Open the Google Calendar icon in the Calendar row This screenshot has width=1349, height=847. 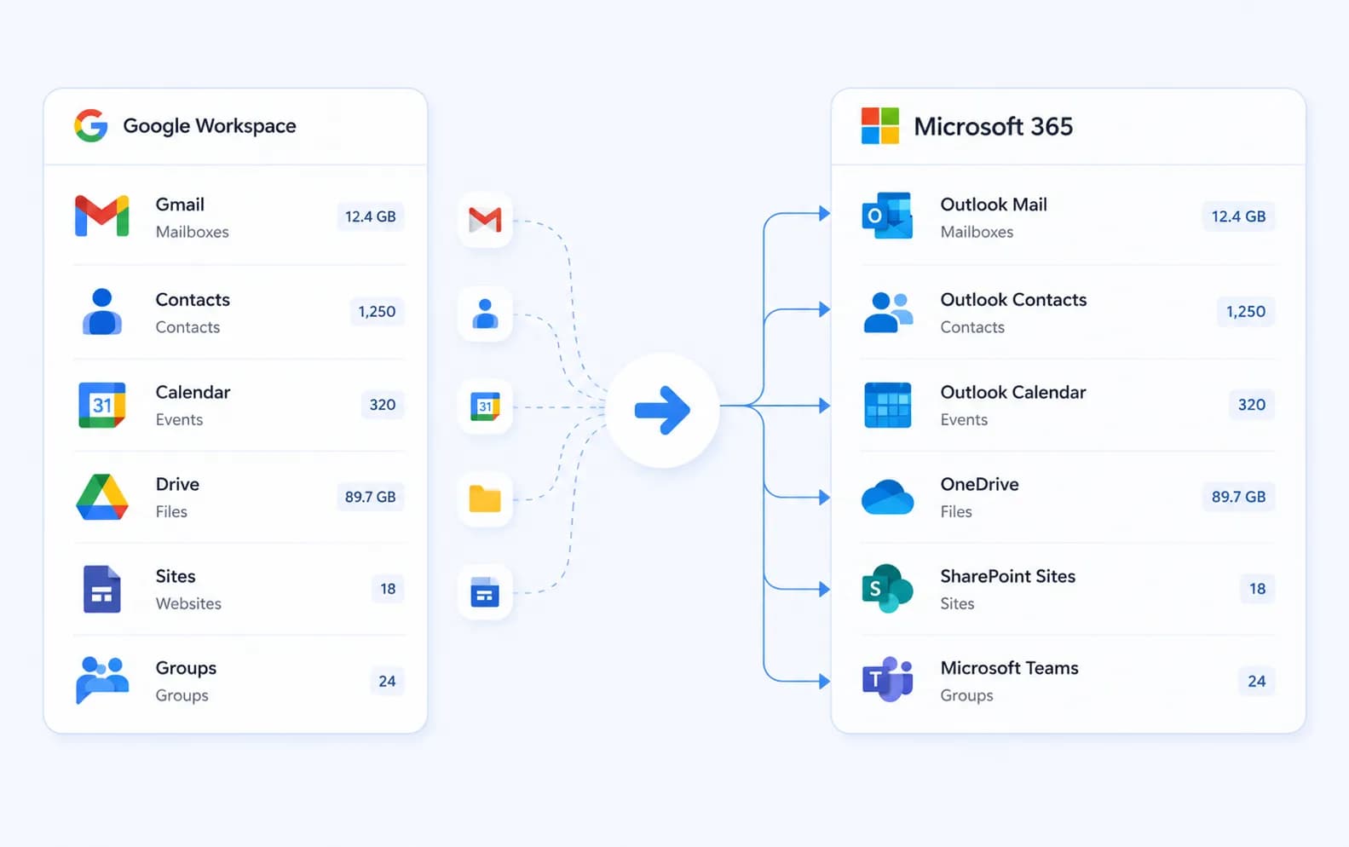[x=102, y=405]
